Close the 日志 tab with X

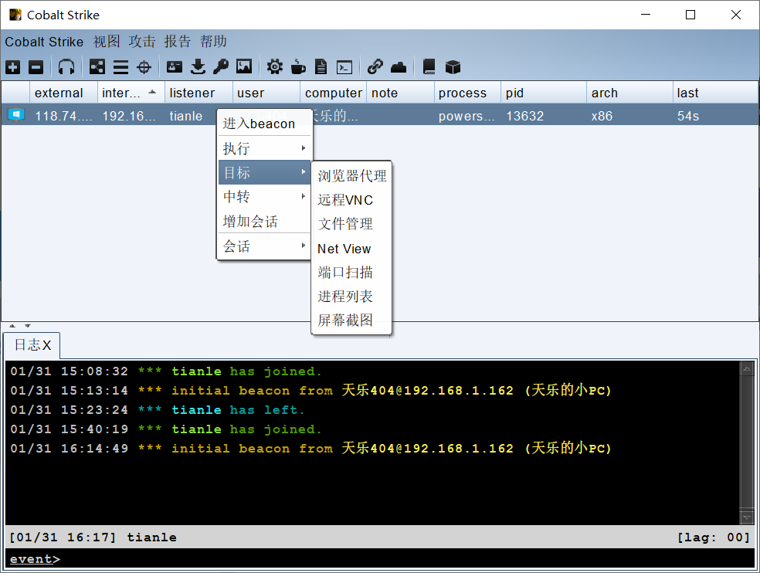click(x=46, y=345)
